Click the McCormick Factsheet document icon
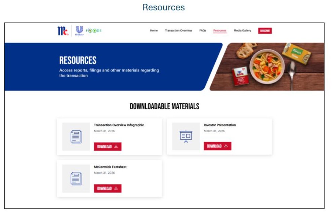The height and width of the screenshot is (214, 332). pyautogui.click(x=76, y=178)
